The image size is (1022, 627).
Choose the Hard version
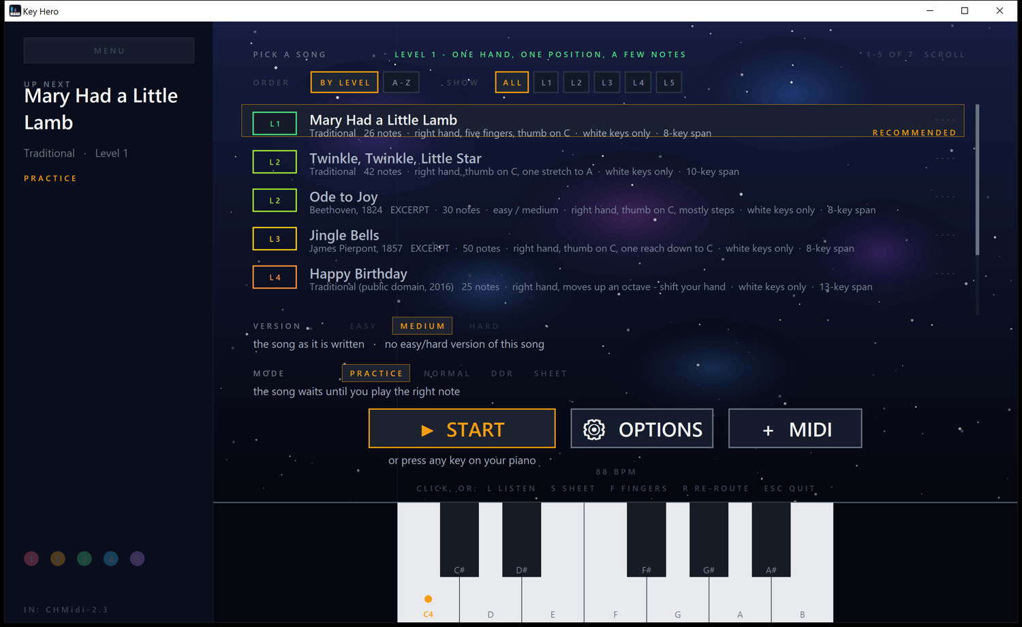pyautogui.click(x=484, y=326)
